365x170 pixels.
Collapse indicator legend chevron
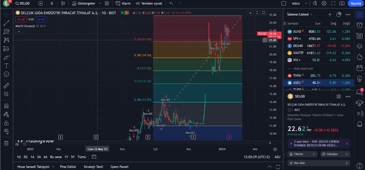pyautogui.click(x=19, y=31)
